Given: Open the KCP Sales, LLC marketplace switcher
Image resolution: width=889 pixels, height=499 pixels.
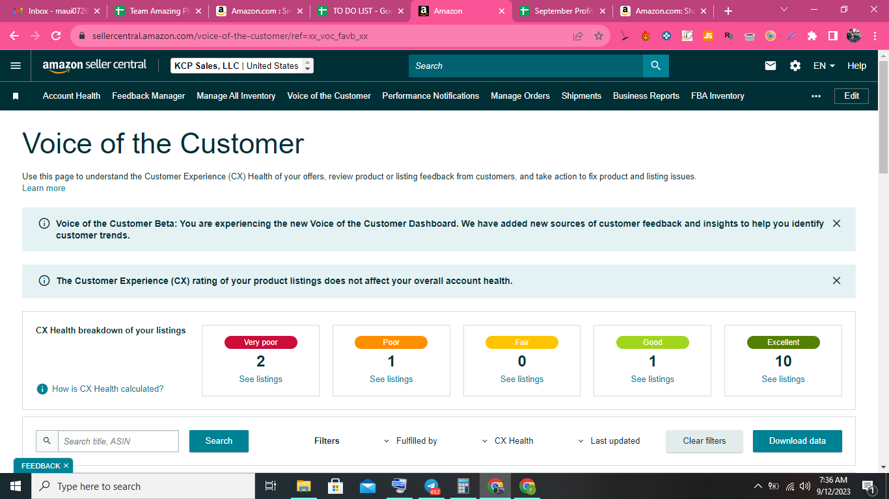Looking at the screenshot, I should click(242, 66).
